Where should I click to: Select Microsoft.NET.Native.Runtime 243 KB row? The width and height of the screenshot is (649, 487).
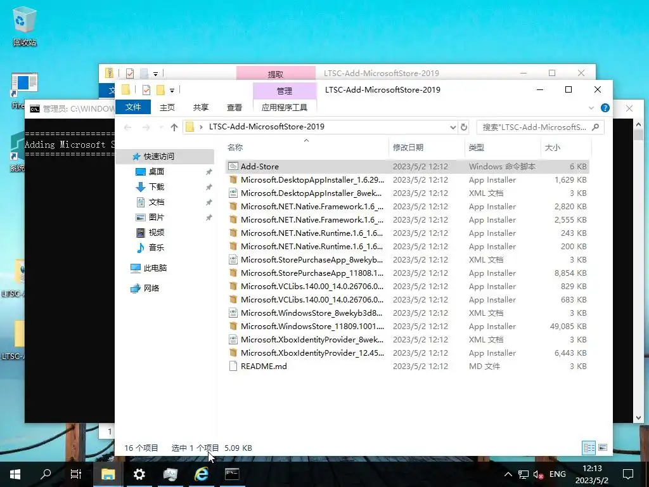pos(408,233)
